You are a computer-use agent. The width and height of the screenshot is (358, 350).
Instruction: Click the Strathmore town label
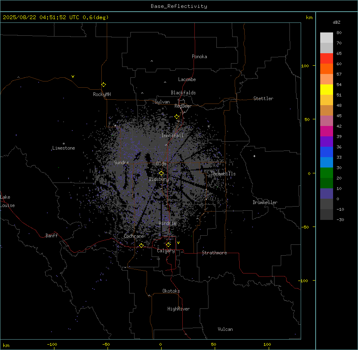pos(214,253)
